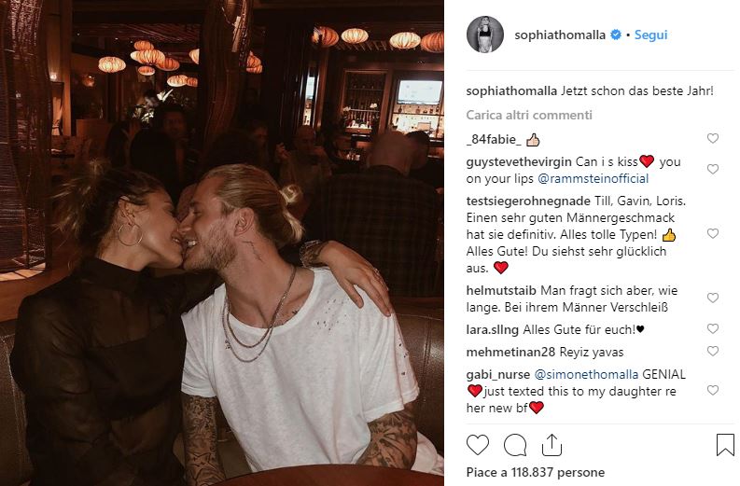Open the @simonethomalla mention
Image resolution: width=740 pixels, height=486 pixels.
586,375
